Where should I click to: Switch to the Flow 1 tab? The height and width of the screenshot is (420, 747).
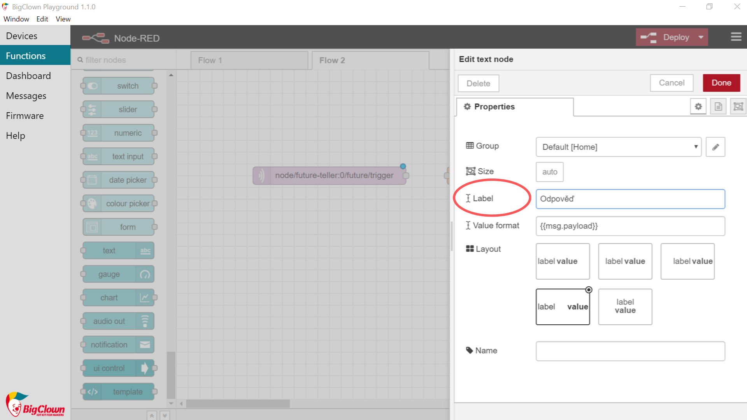(x=249, y=60)
